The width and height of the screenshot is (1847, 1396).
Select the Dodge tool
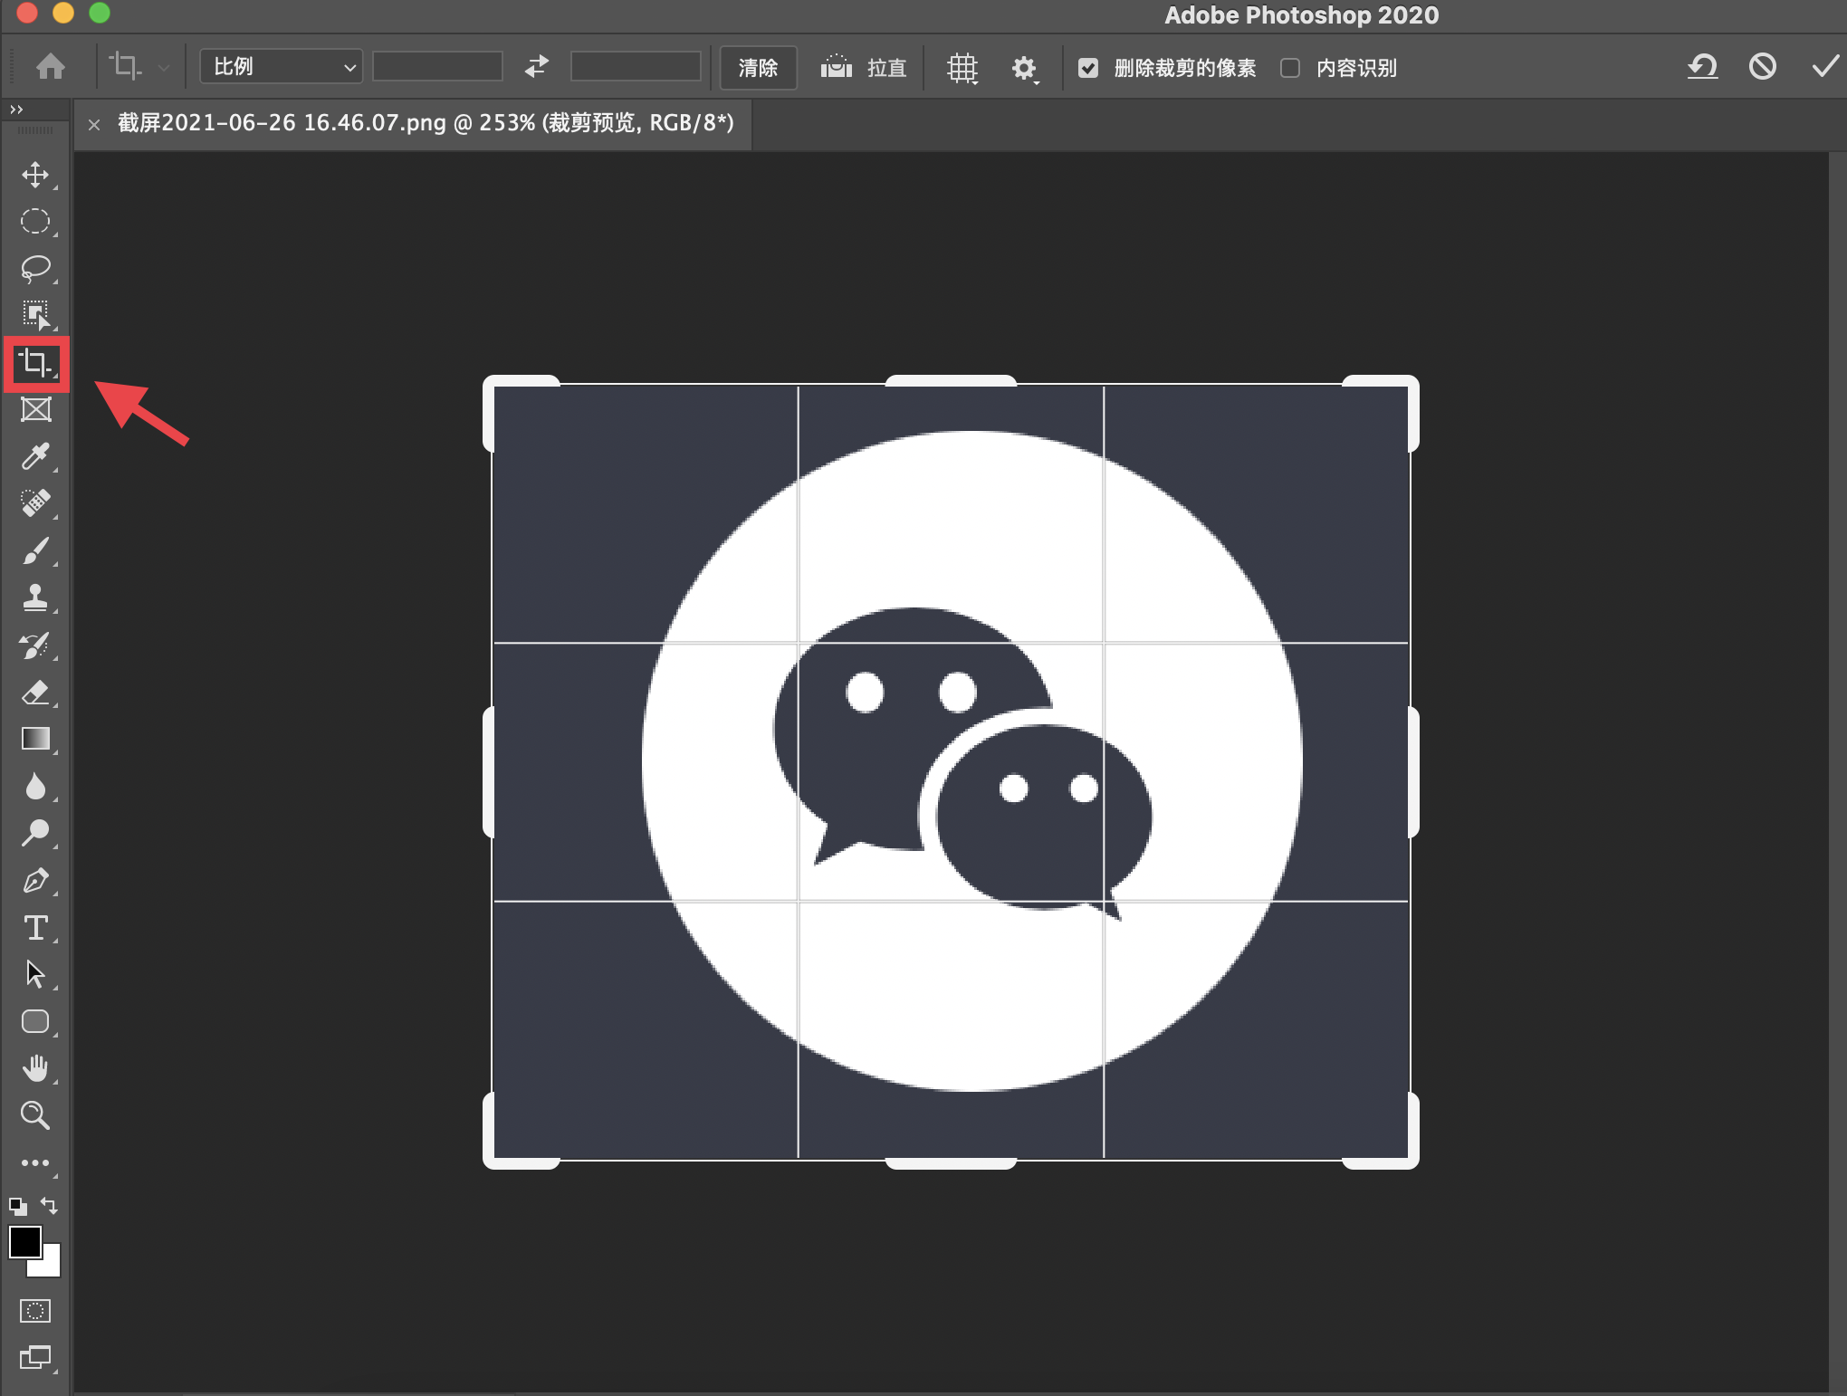pos(35,833)
